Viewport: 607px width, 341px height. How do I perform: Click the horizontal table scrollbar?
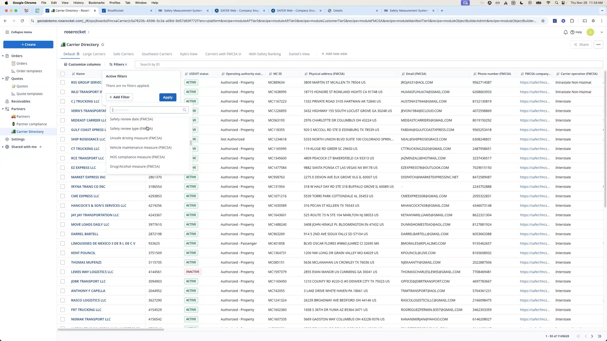111,330
